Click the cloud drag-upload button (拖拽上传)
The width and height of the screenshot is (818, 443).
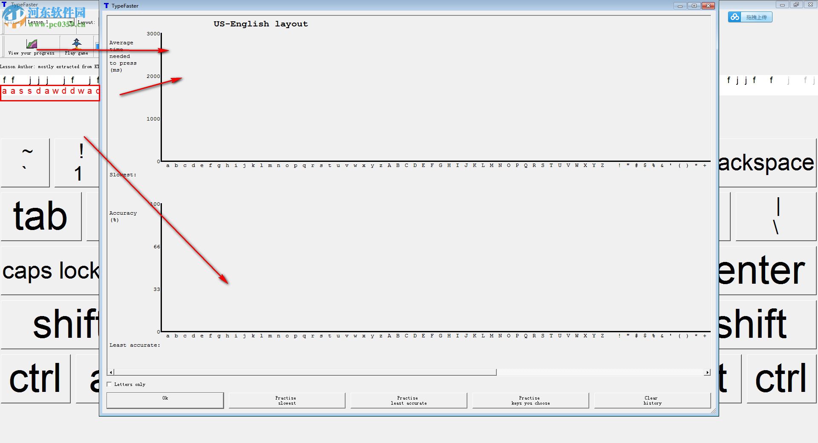pyautogui.click(x=750, y=17)
